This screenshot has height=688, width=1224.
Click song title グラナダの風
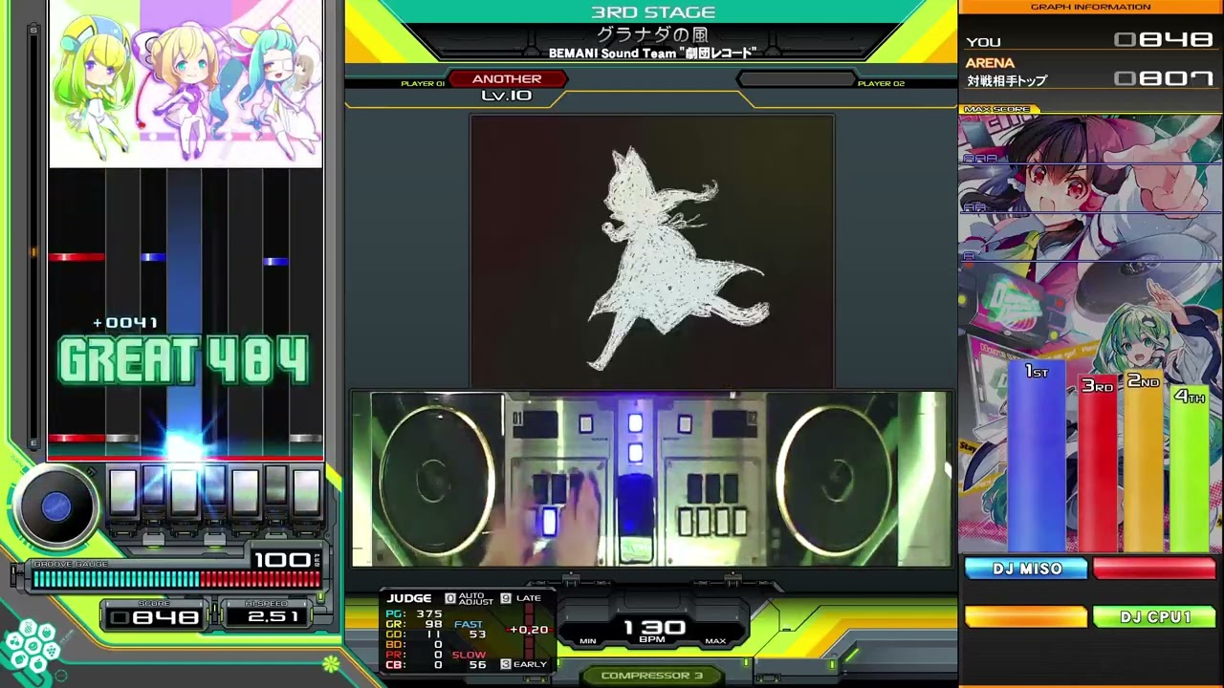pyautogui.click(x=653, y=34)
